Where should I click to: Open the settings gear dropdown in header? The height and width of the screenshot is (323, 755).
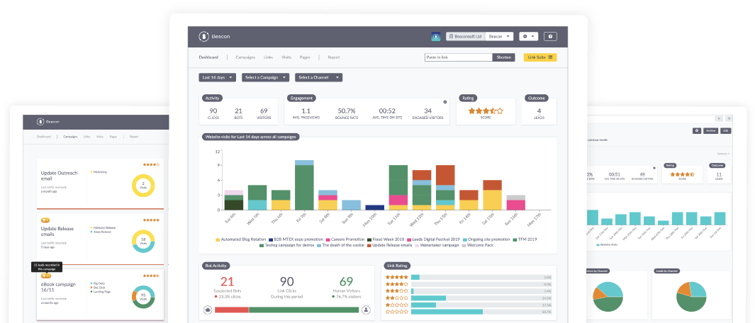click(x=529, y=37)
